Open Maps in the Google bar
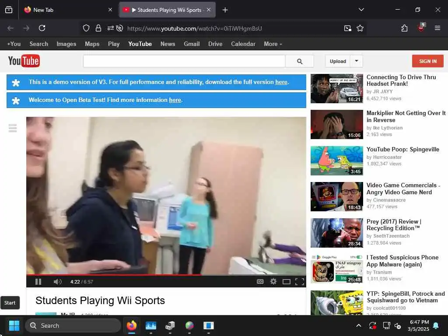448x336 pixels. [x=92, y=44]
